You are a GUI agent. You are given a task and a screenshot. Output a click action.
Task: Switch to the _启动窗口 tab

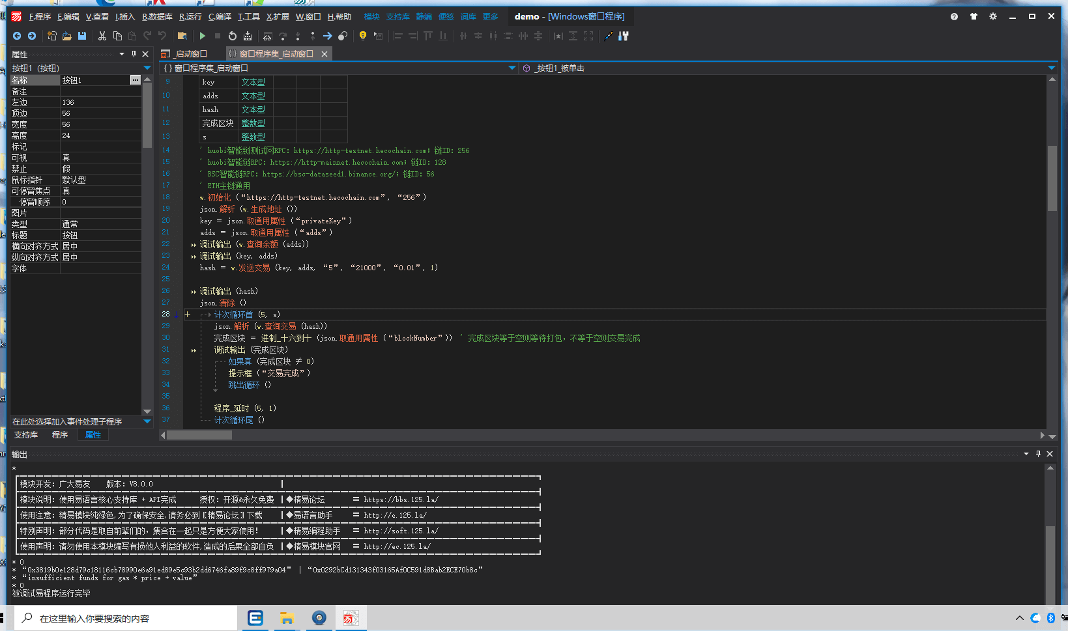(190, 54)
